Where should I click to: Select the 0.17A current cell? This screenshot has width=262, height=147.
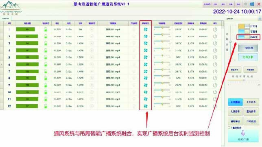[69, 29]
